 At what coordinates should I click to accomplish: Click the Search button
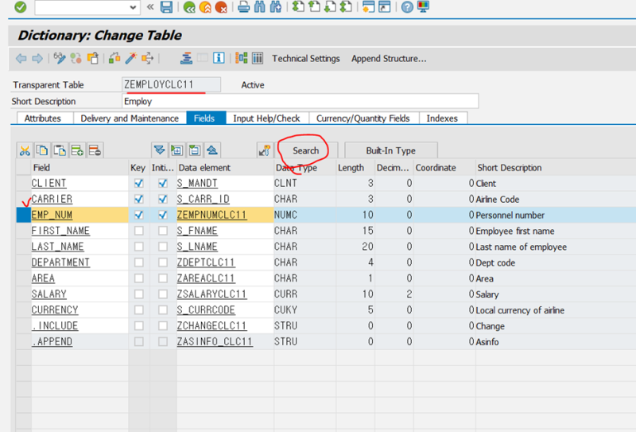[x=305, y=150]
